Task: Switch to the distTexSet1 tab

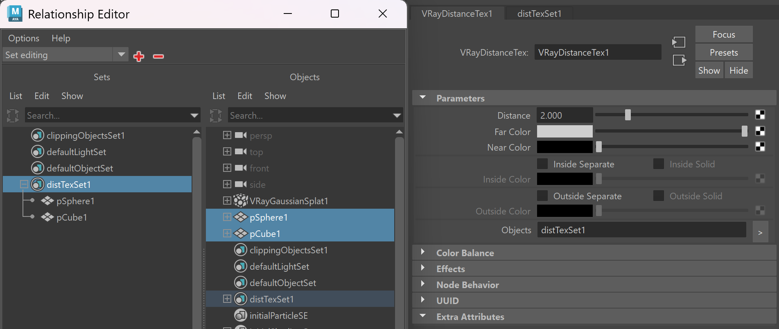Action: [539, 14]
